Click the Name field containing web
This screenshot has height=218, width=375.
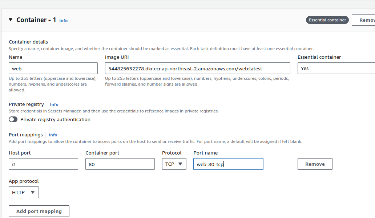point(53,68)
